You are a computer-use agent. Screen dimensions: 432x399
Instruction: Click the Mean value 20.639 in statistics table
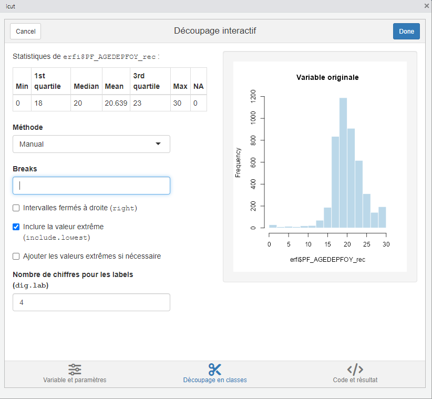pyautogui.click(x=116, y=103)
